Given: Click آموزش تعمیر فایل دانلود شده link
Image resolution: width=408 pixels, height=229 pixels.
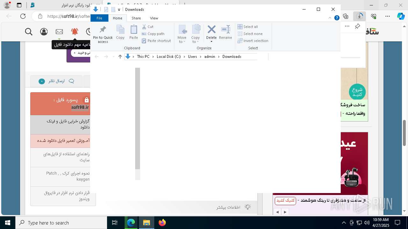Looking at the screenshot, I should pyautogui.click(x=63, y=141).
